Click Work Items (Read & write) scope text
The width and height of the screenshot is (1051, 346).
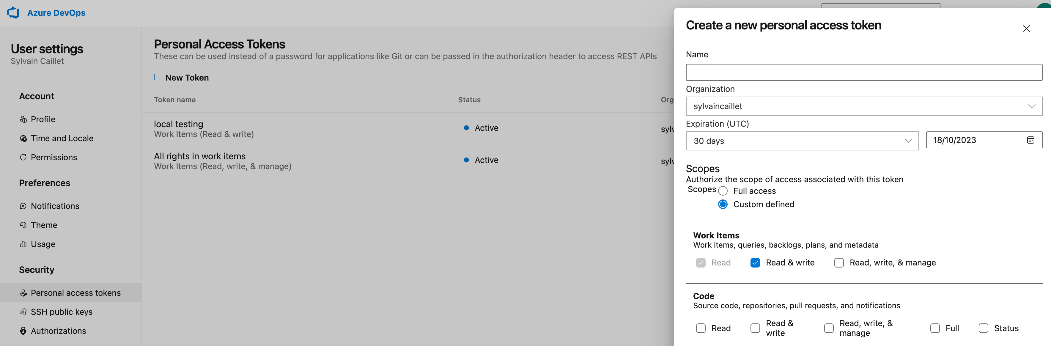(204, 134)
